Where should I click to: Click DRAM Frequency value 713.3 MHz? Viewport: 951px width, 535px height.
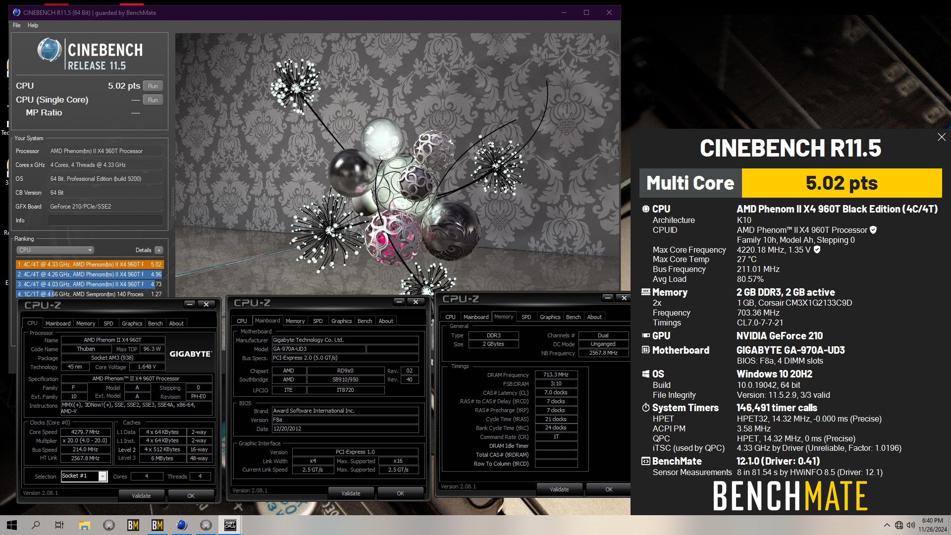point(556,374)
